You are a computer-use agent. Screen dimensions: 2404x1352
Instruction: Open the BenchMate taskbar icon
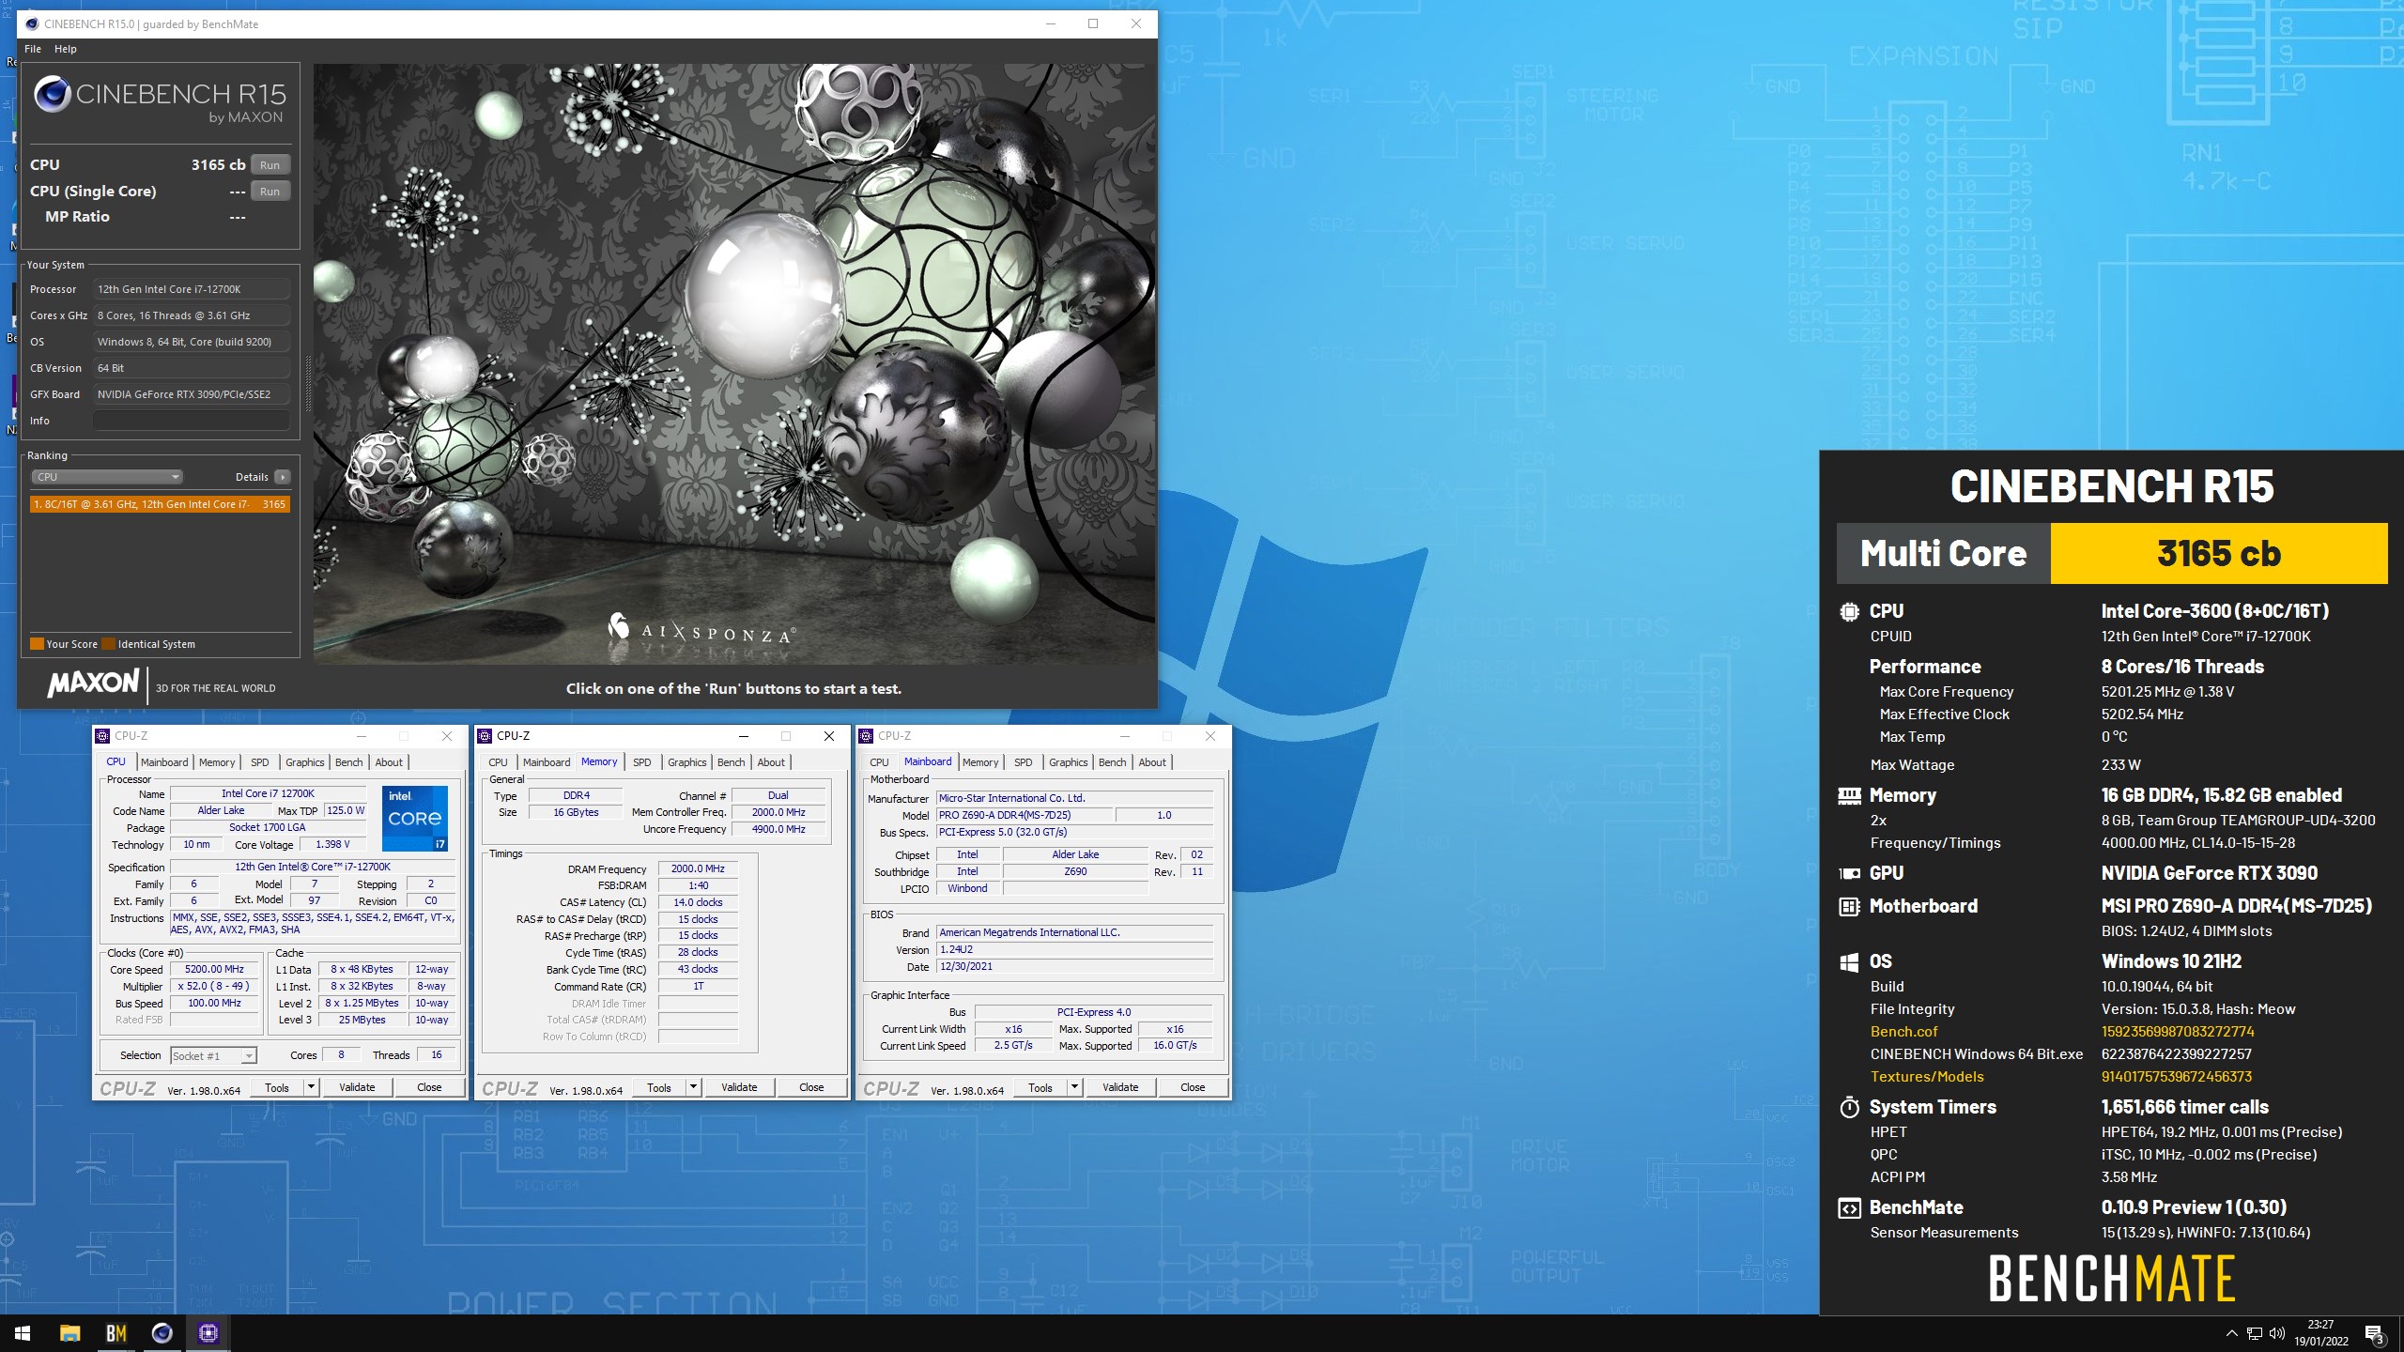click(116, 1333)
